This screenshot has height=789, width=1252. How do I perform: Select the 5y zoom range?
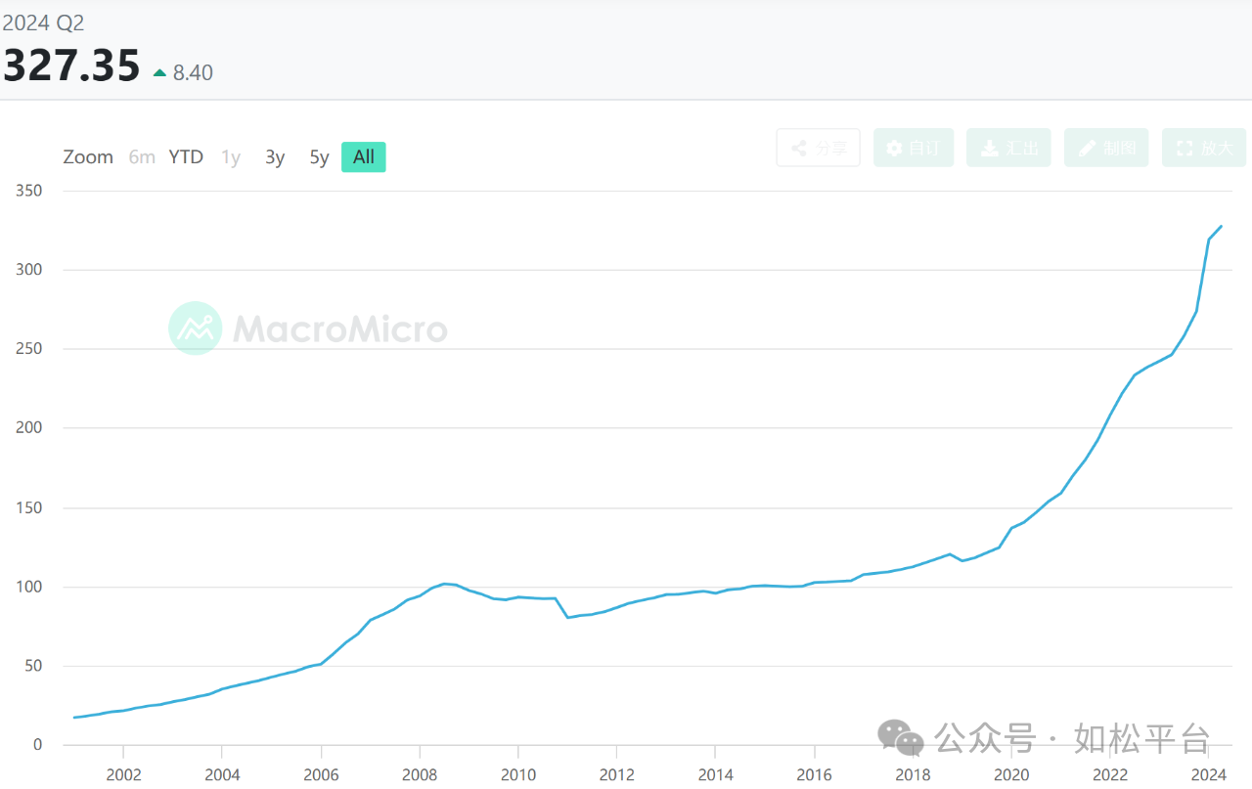319,156
